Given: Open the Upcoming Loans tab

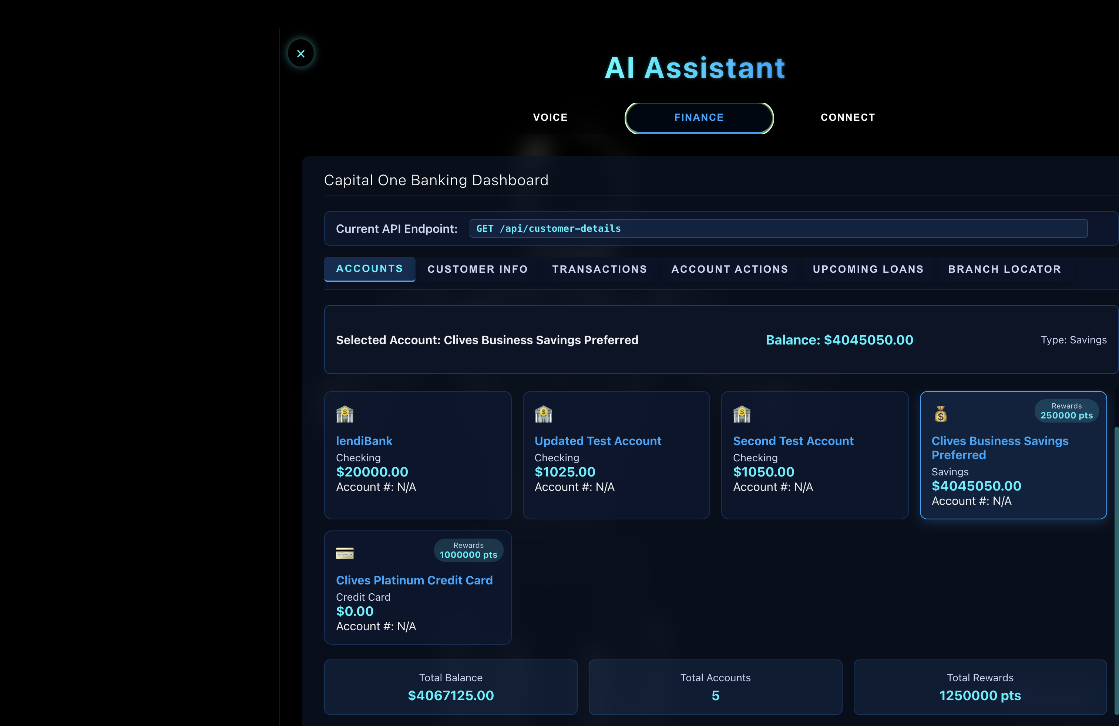Looking at the screenshot, I should 868,269.
